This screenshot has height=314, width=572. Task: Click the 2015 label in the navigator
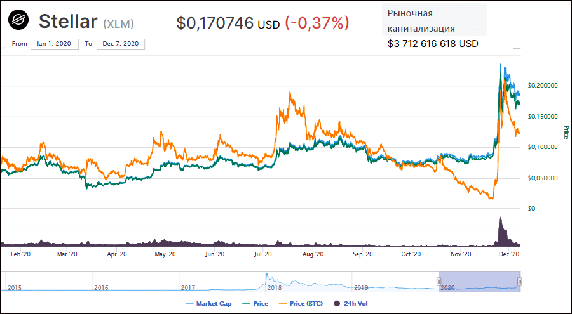(15, 288)
